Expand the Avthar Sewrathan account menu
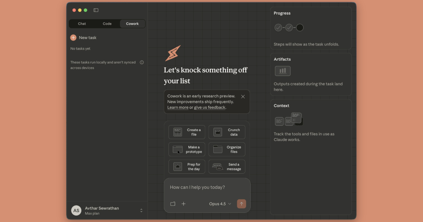 click(x=141, y=210)
